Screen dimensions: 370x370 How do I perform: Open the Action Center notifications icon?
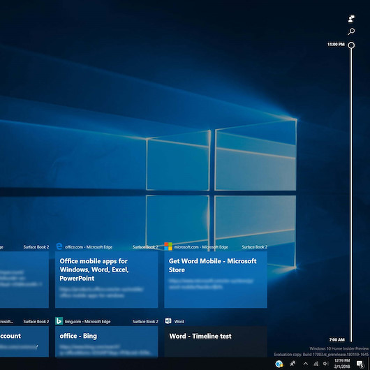(360, 364)
